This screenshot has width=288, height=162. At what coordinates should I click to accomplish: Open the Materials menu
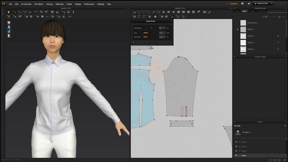(x=59, y=4)
